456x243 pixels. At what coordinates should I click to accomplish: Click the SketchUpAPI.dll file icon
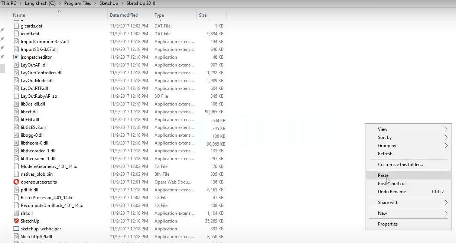tap(16, 237)
